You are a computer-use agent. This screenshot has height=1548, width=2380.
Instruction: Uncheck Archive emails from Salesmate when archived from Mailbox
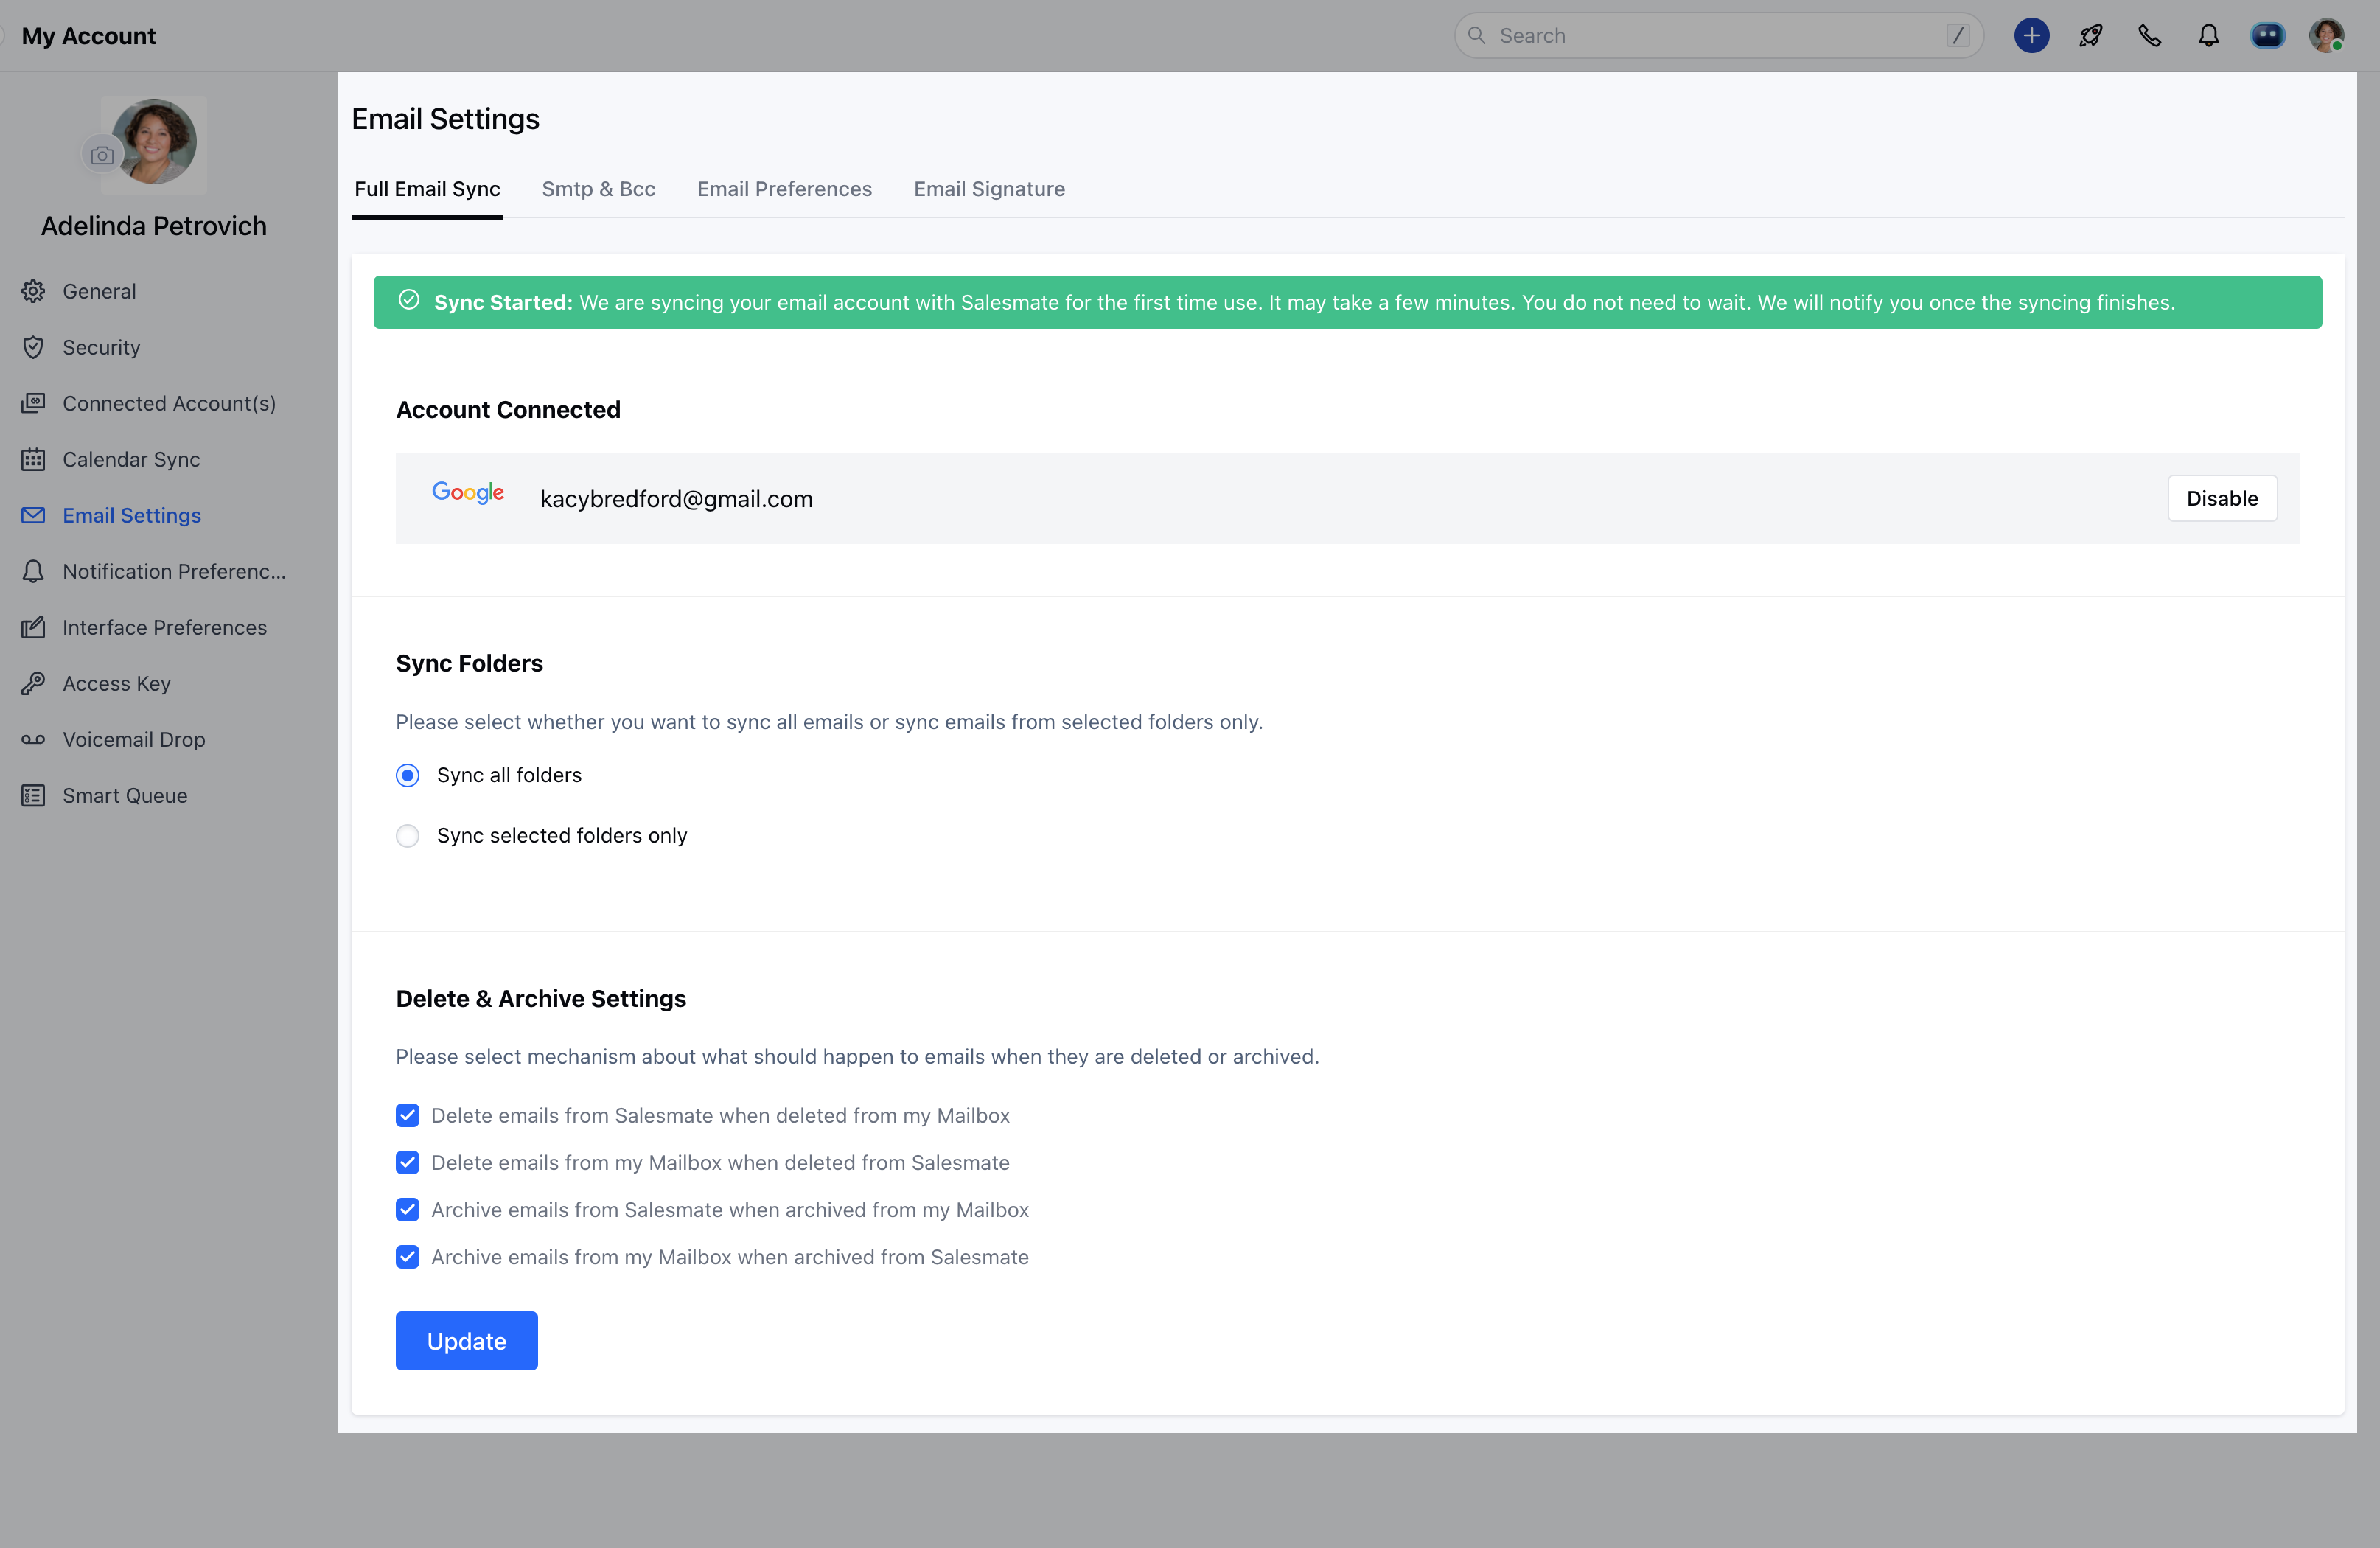(x=407, y=1209)
